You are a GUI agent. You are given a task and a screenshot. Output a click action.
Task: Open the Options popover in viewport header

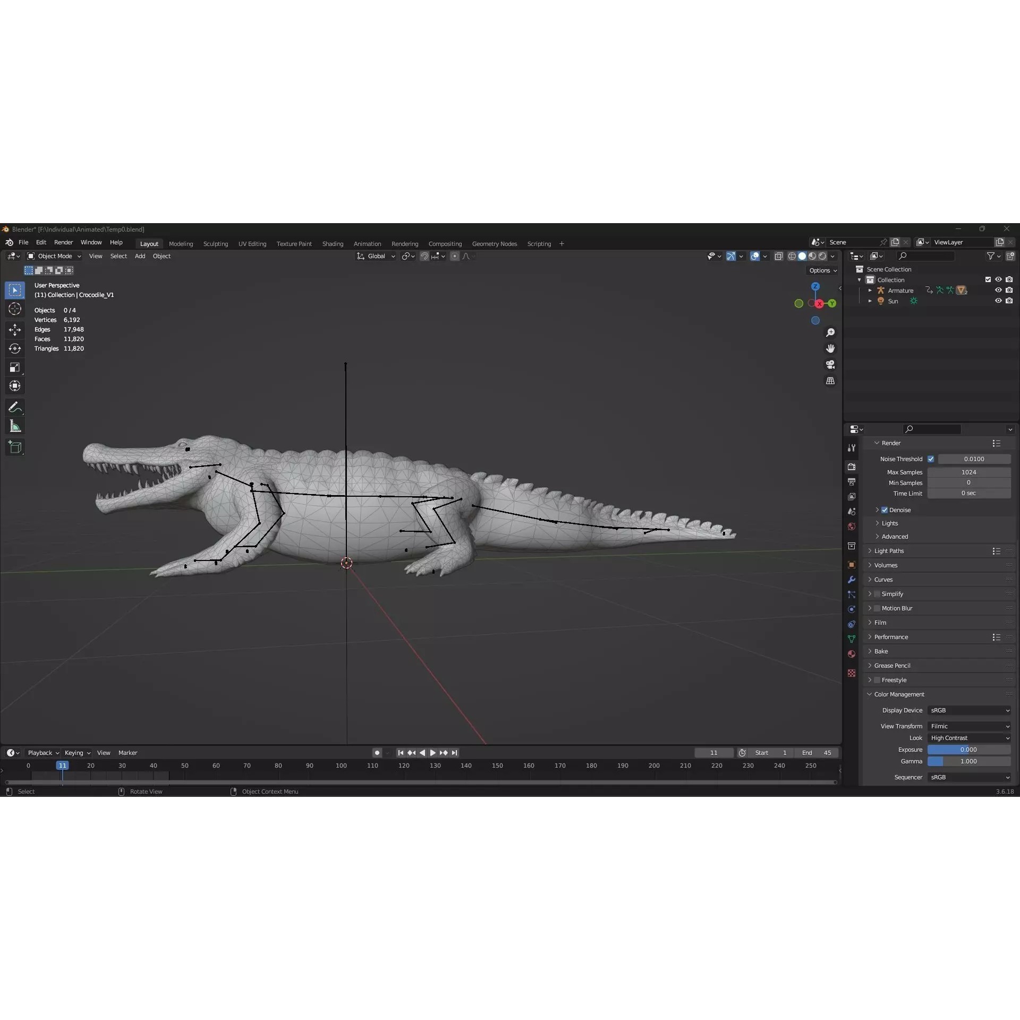click(x=822, y=270)
